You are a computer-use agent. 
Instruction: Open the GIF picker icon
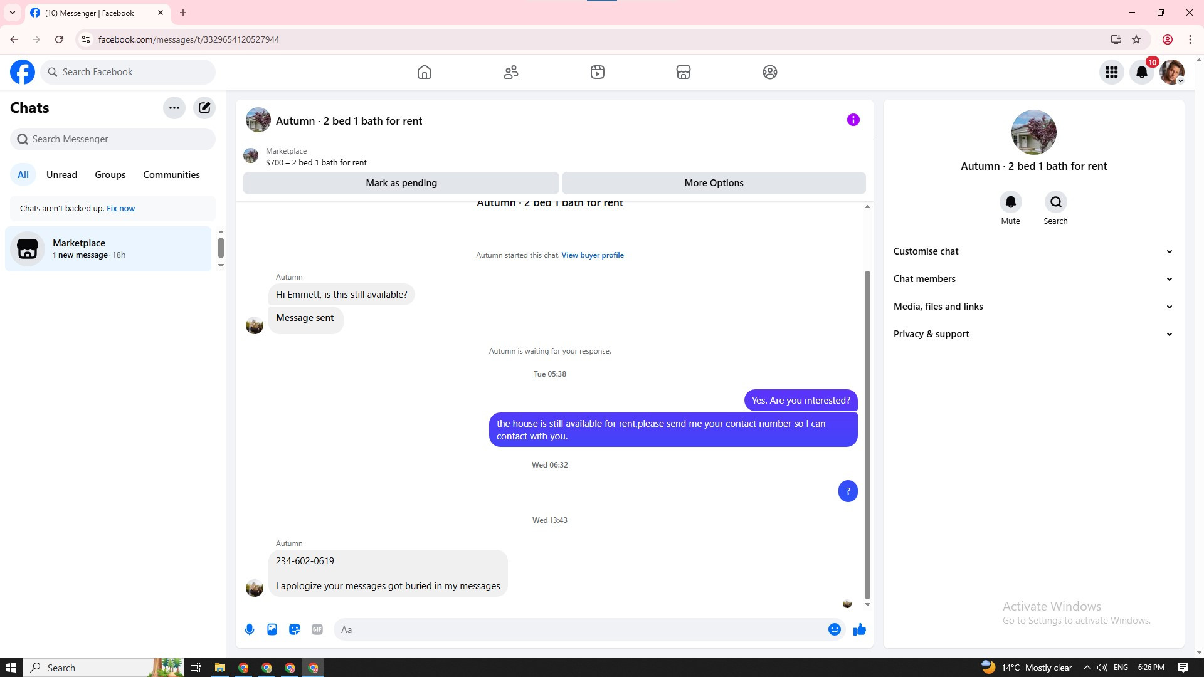pyautogui.click(x=317, y=629)
